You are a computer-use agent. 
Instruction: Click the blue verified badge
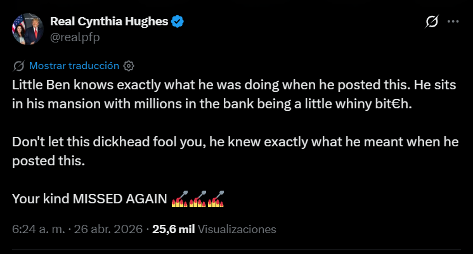pyautogui.click(x=179, y=22)
